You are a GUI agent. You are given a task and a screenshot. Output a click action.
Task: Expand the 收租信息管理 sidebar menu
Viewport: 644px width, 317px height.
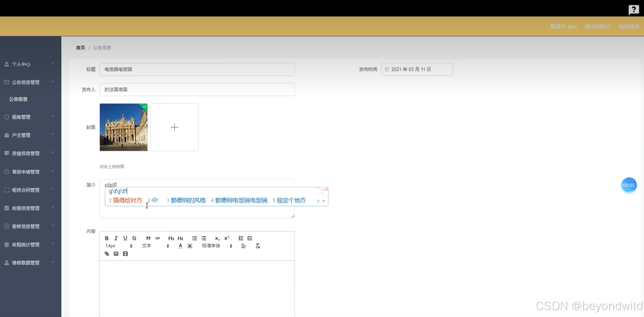point(30,208)
